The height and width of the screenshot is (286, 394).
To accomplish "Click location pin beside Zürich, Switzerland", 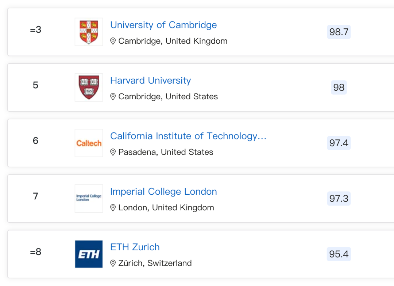I will pyautogui.click(x=113, y=263).
